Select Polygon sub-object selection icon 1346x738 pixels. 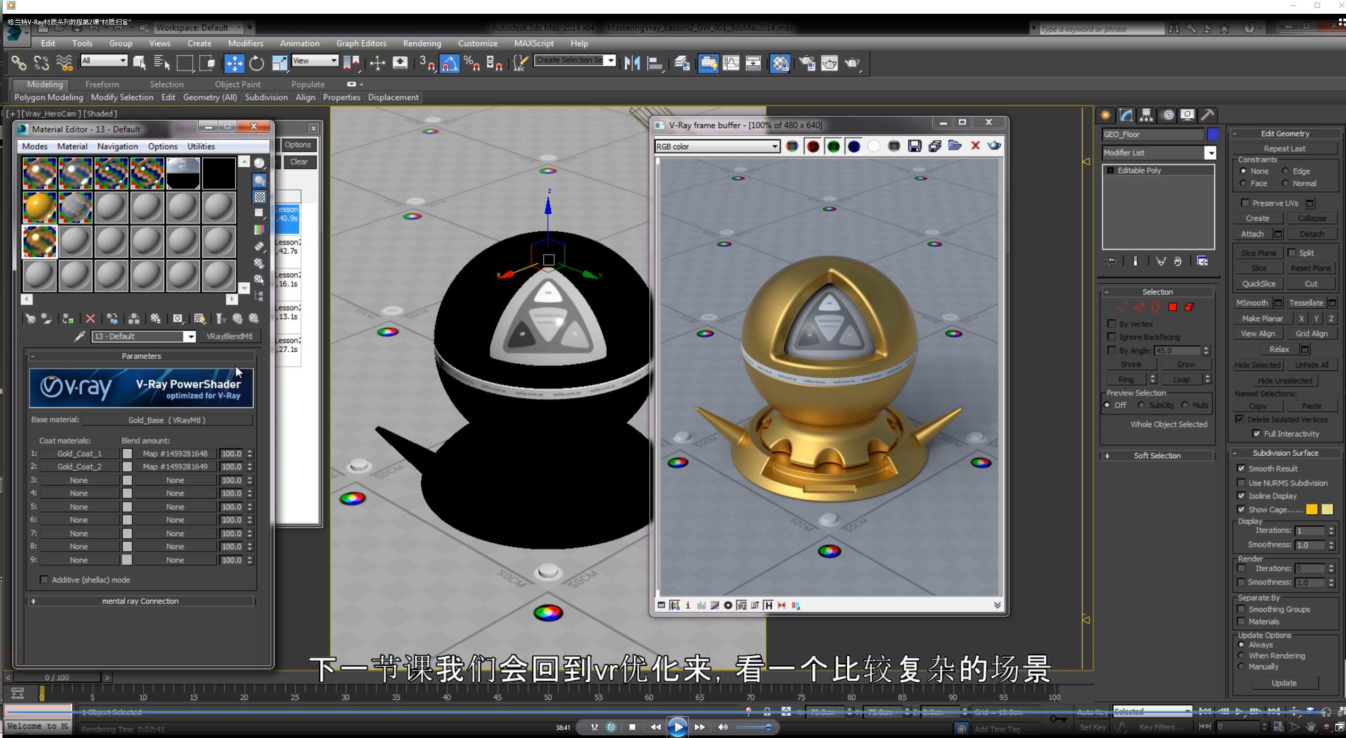pos(1172,307)
